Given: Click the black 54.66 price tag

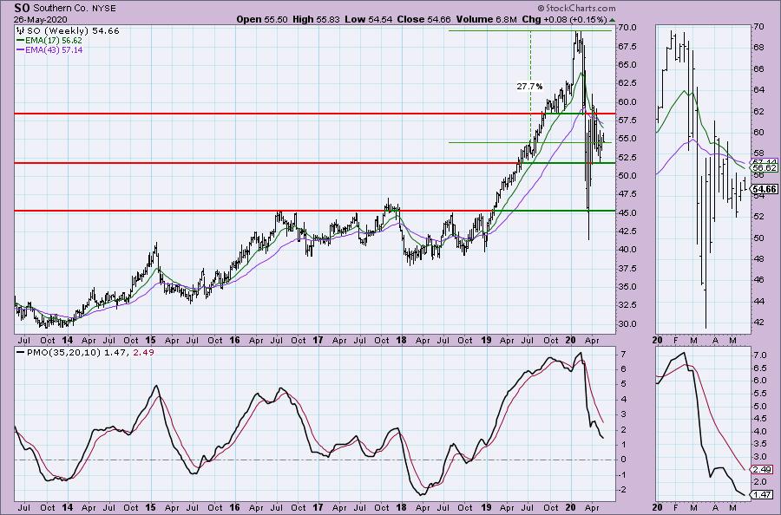Looking at the screenshot, I should [x=763, y=188].
